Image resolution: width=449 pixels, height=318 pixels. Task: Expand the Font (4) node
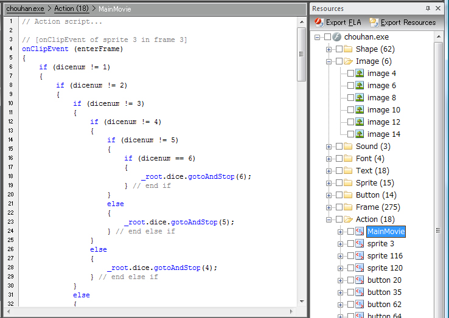click(x=329, y=159)
